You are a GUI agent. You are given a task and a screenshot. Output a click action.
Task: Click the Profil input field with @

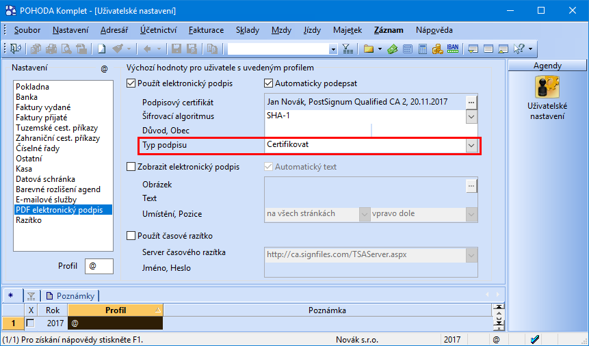[99, 266]
